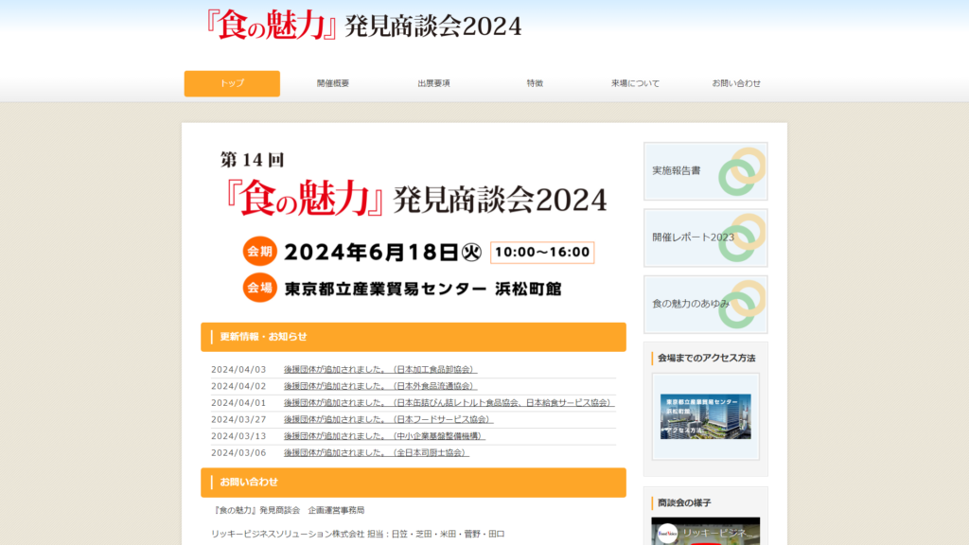The image size is (969, 545).
Task: Open news link about 日本缶詰びん詰レトルト食品協会
Action: click(x=449, y=403)
